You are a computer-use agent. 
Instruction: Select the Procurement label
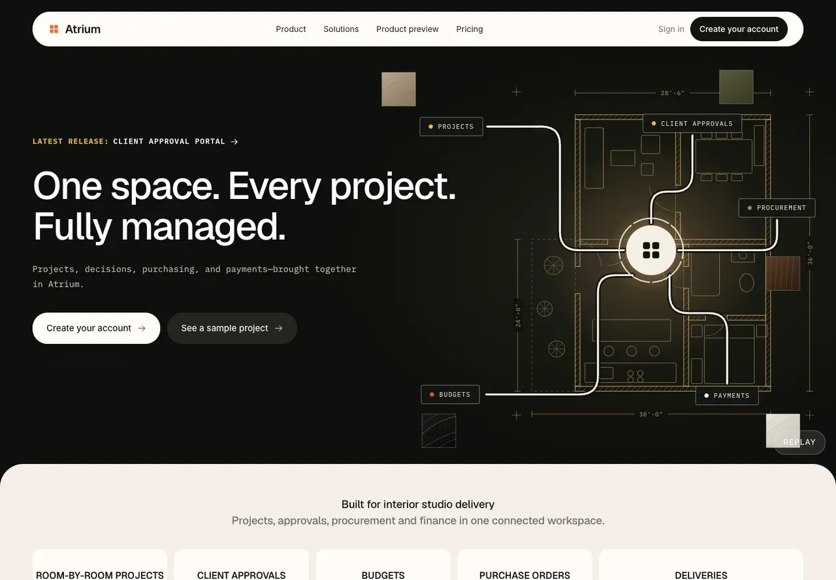point(777,207)
